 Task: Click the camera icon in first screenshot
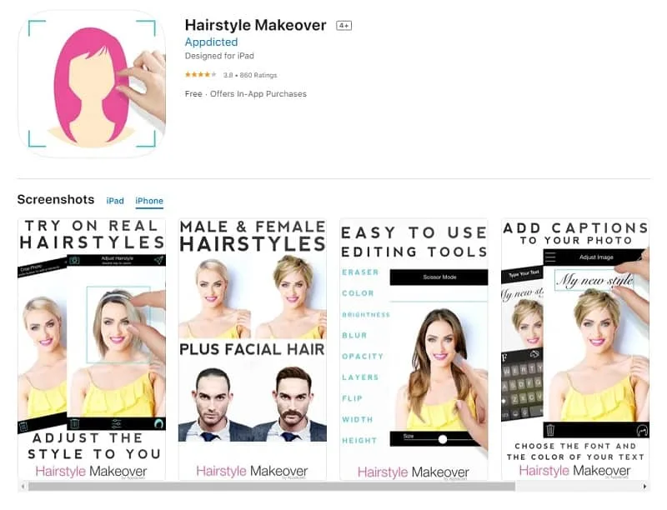pyautogui.click(x=75, y=260)
